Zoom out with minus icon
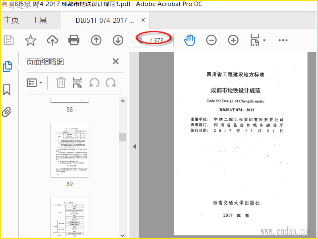 click(x=211, y=40)
